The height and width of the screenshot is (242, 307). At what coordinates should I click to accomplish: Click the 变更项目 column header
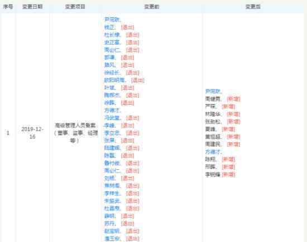[75, 7]
